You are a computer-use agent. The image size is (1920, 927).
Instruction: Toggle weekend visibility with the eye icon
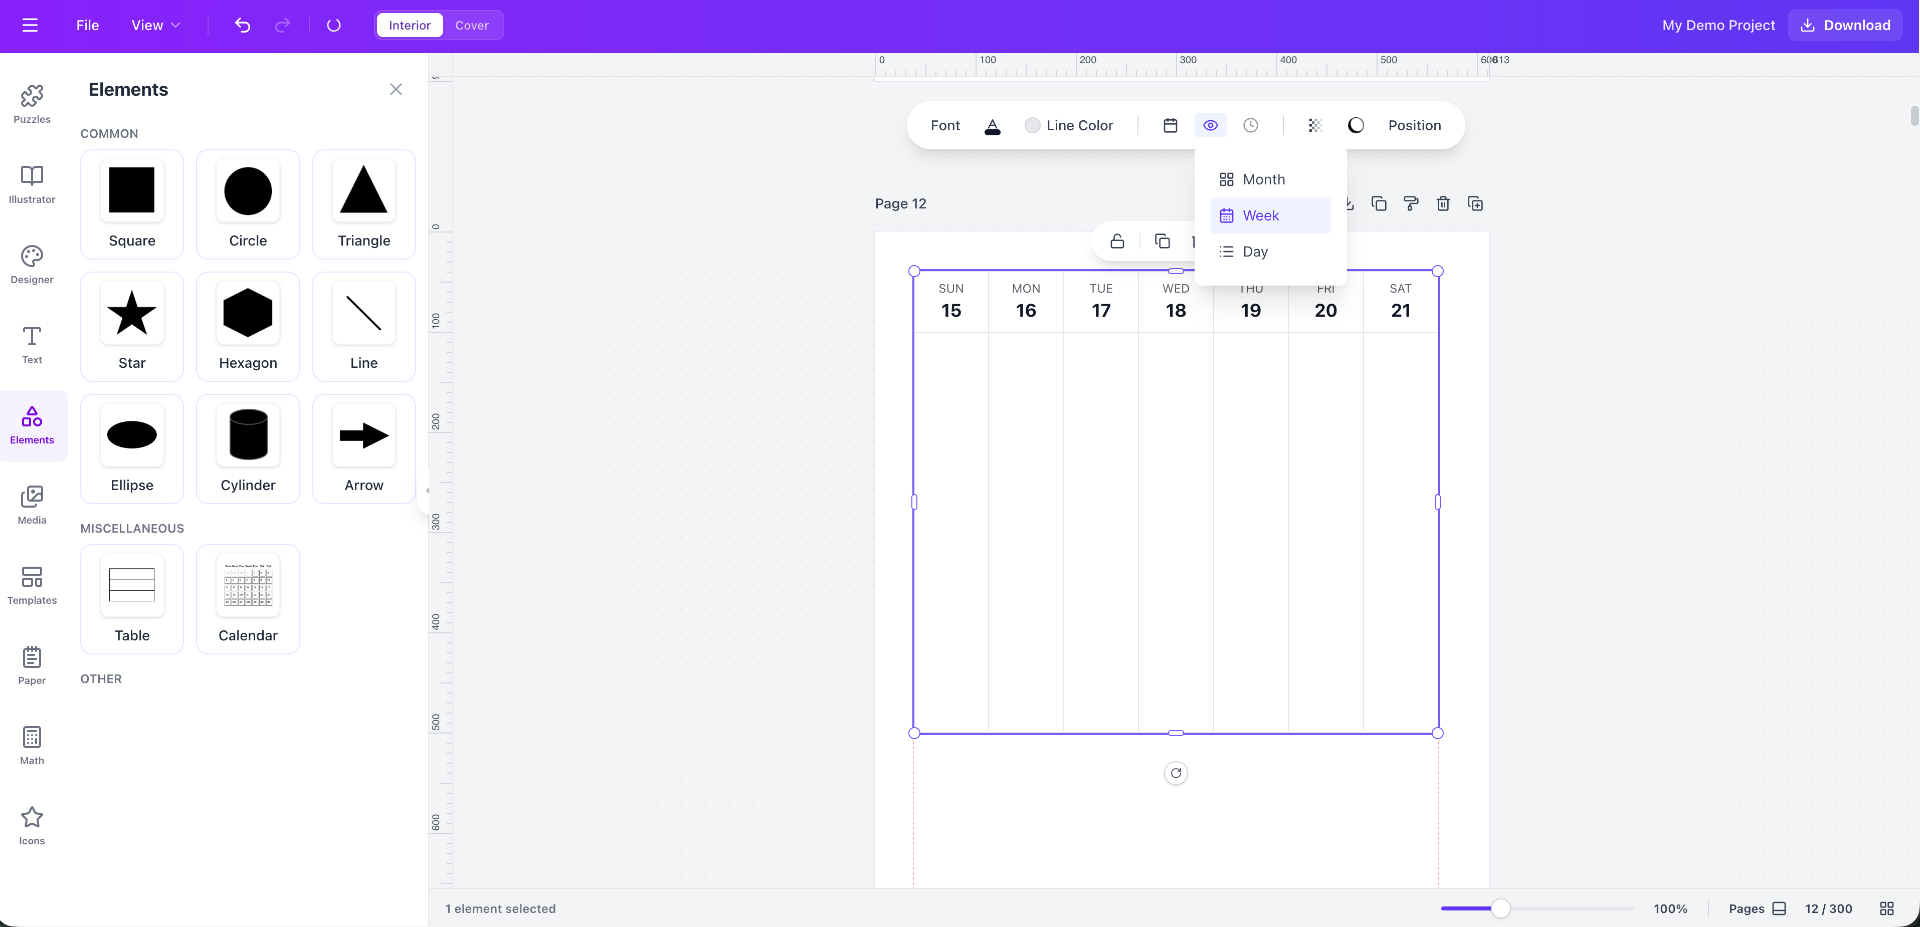point(1210,125)
